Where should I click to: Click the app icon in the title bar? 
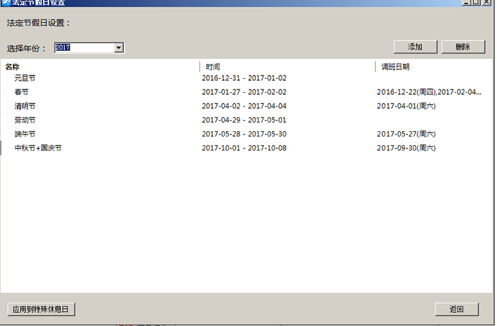tap(5, 3)
